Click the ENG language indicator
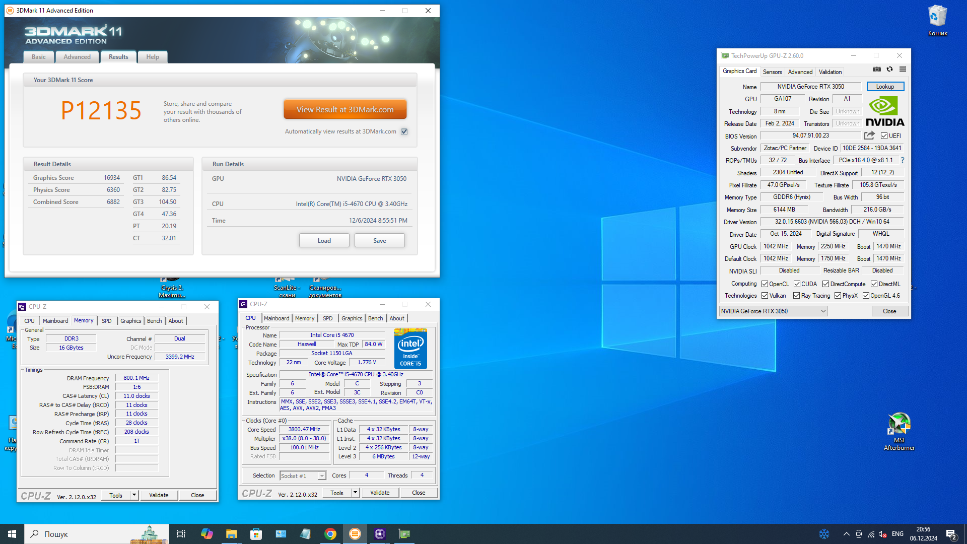 [897, 534]
